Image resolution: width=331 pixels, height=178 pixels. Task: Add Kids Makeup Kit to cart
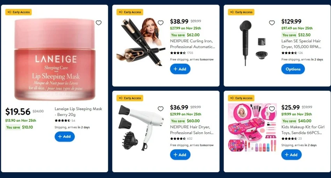(x=291, y=155)
